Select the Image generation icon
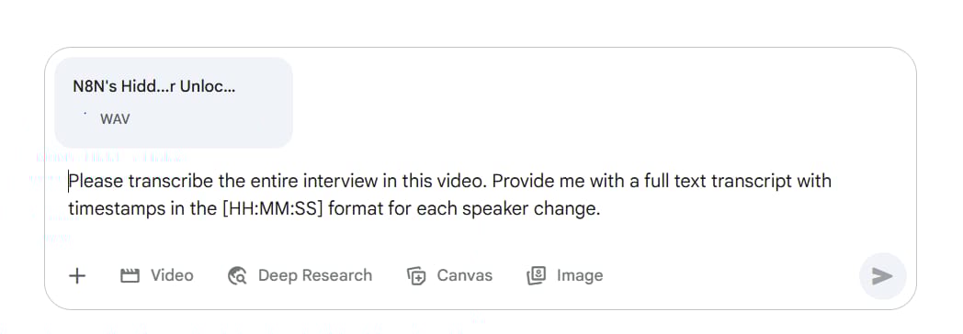 (536, 276)
